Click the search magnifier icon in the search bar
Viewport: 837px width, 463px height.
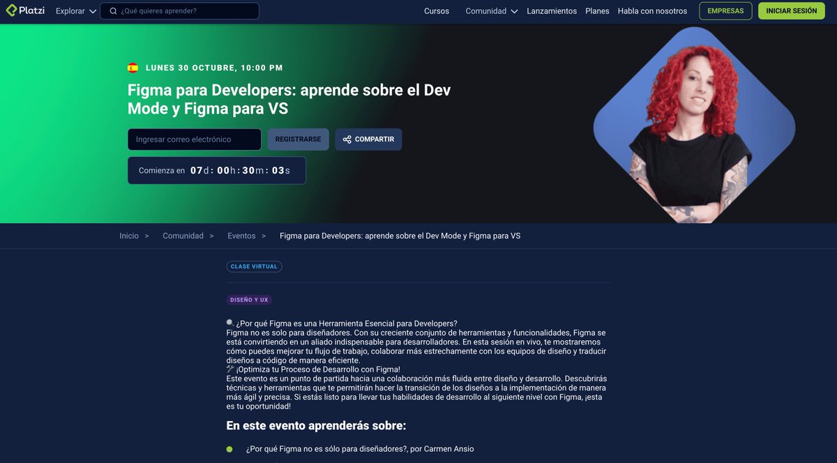tap(113, 10)
